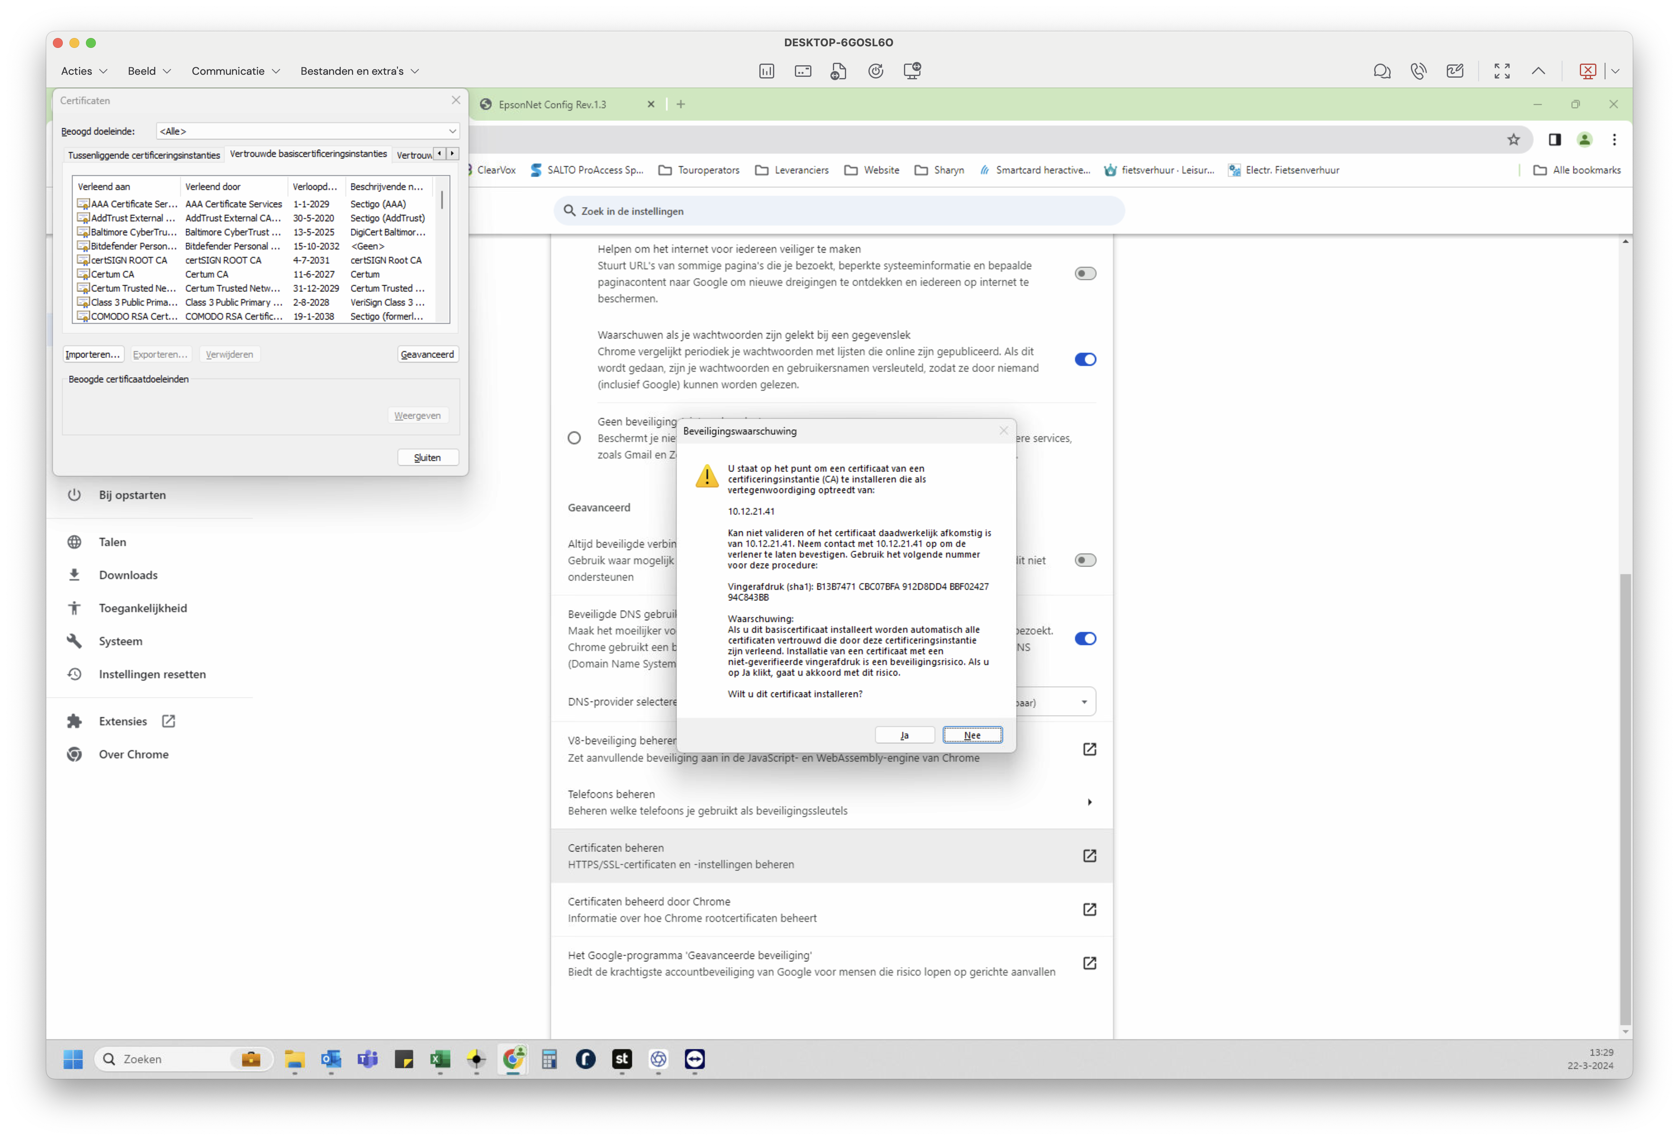
Task: Open Bestanden en extra's menu
Action: click(359, 71)
